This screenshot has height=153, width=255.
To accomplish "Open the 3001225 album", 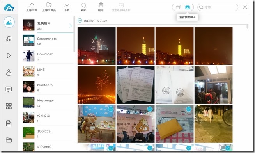I will pos(48,133).
